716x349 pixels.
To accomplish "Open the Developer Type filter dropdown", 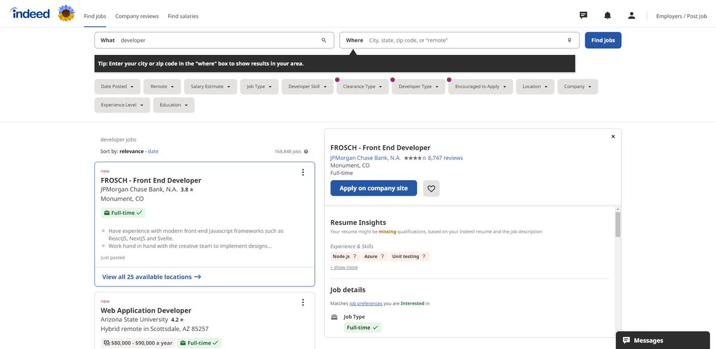I will pos(419,87).
